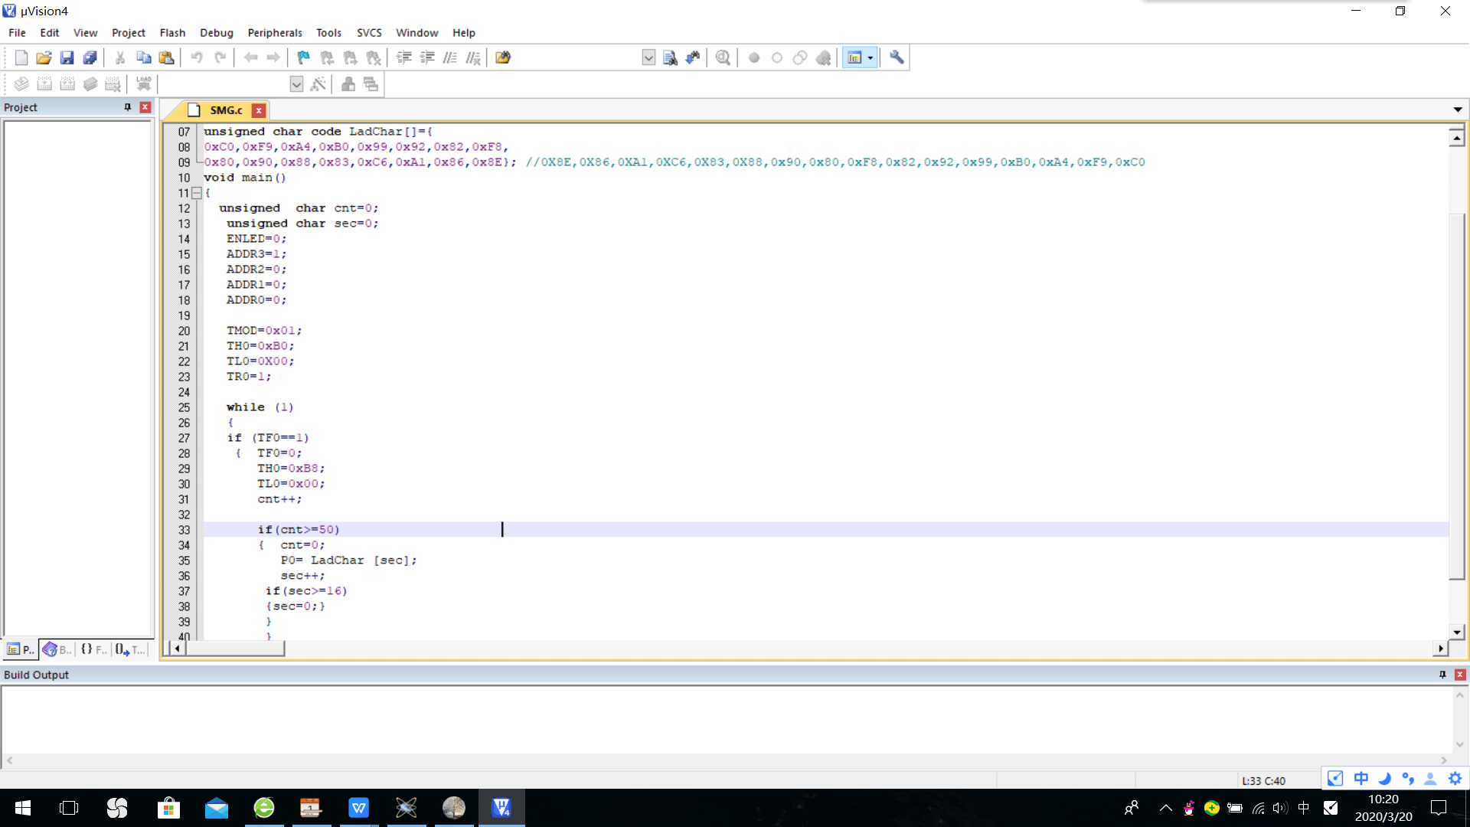
Task: Comment out the selected lines
Action: [x=450, y=57]
